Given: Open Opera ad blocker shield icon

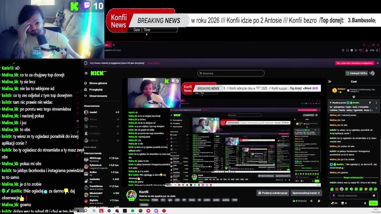Looking at the screenshot, I should point(352,50).
